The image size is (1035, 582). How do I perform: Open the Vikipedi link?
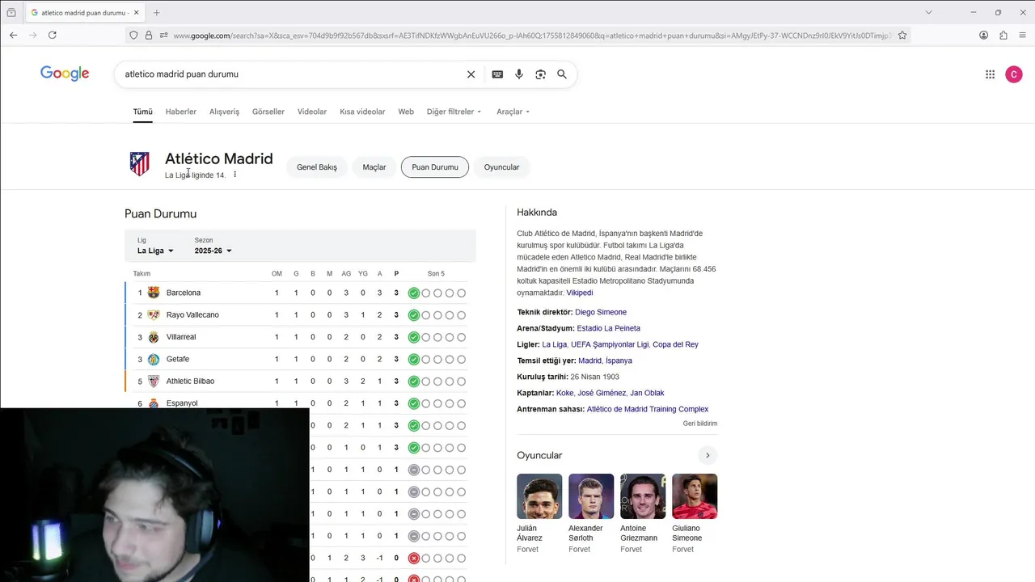580,293
